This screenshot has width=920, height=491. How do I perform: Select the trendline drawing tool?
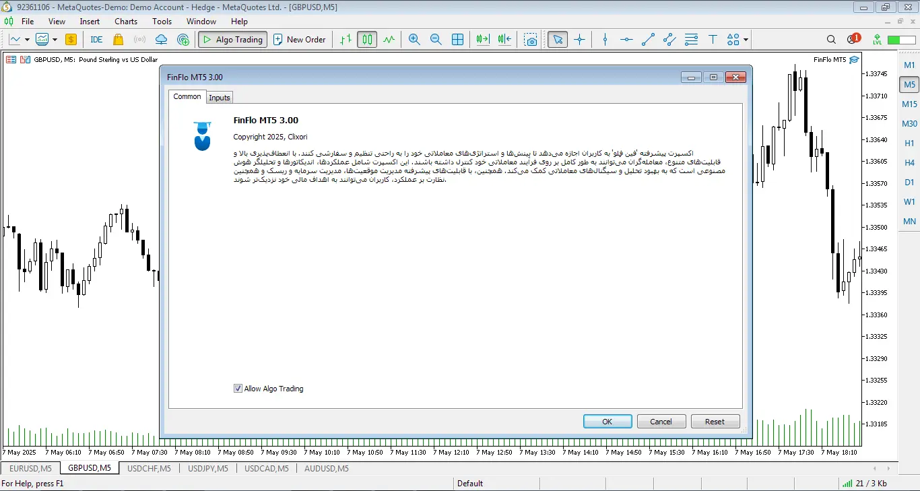(x=648, y=40)
